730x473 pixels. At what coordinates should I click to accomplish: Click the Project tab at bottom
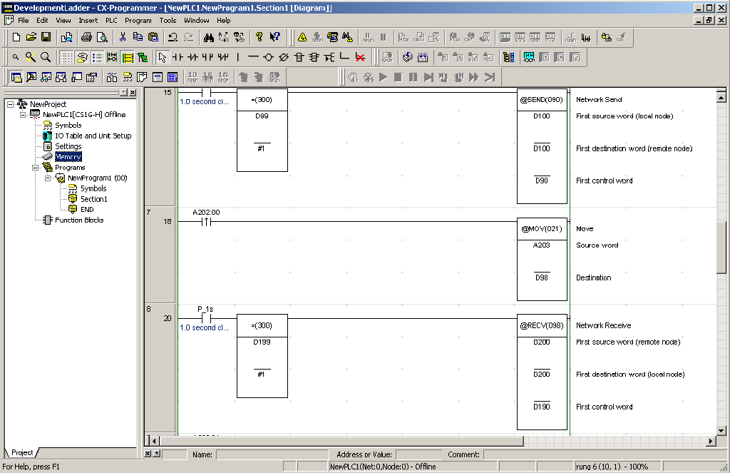click(21, 452)
